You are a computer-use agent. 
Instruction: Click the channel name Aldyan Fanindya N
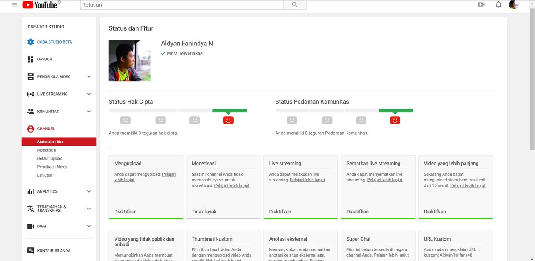(x=187, y=44)
